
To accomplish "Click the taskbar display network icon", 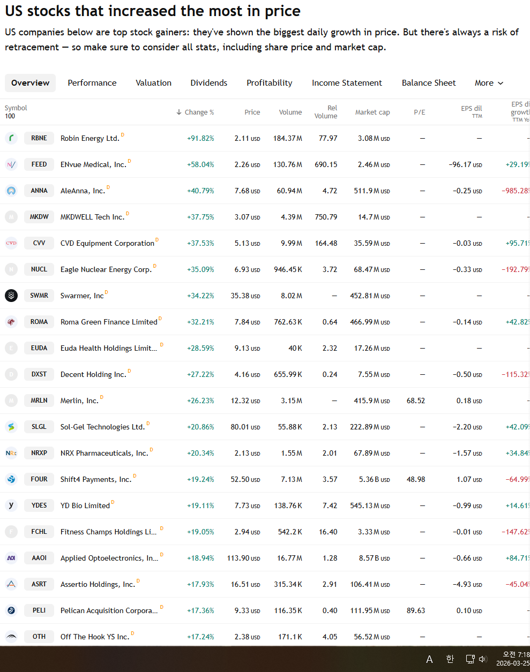I will pos(470,659).
